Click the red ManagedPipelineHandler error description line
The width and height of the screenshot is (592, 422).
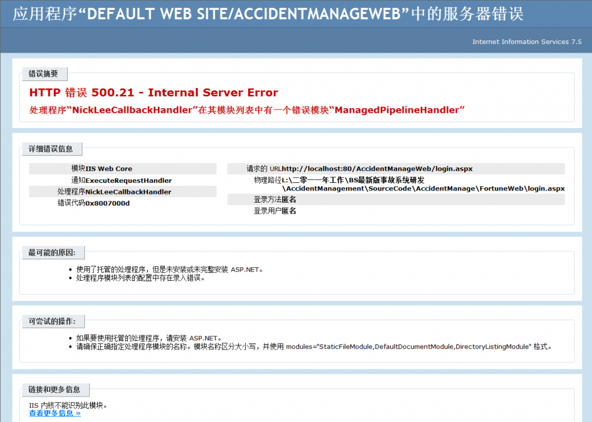coord(247,109)
